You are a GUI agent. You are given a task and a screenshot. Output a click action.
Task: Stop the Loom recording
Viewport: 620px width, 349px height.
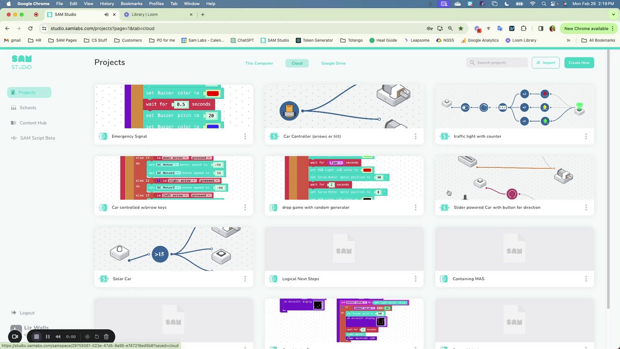pyautogui.click(x=36, y=336)
